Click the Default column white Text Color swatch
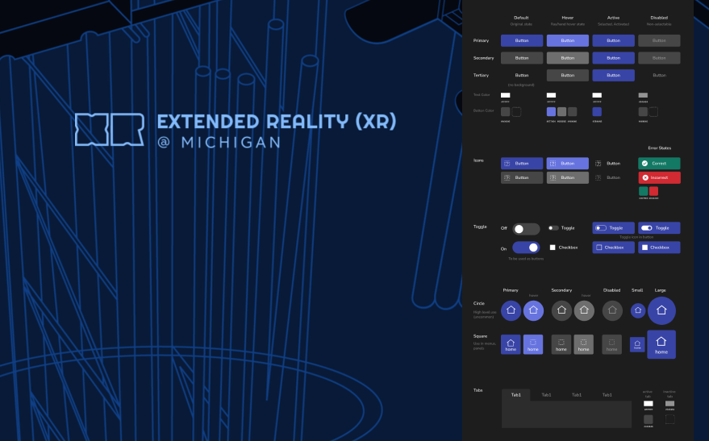This screenshot has width=709, height=441. [506, 95]
